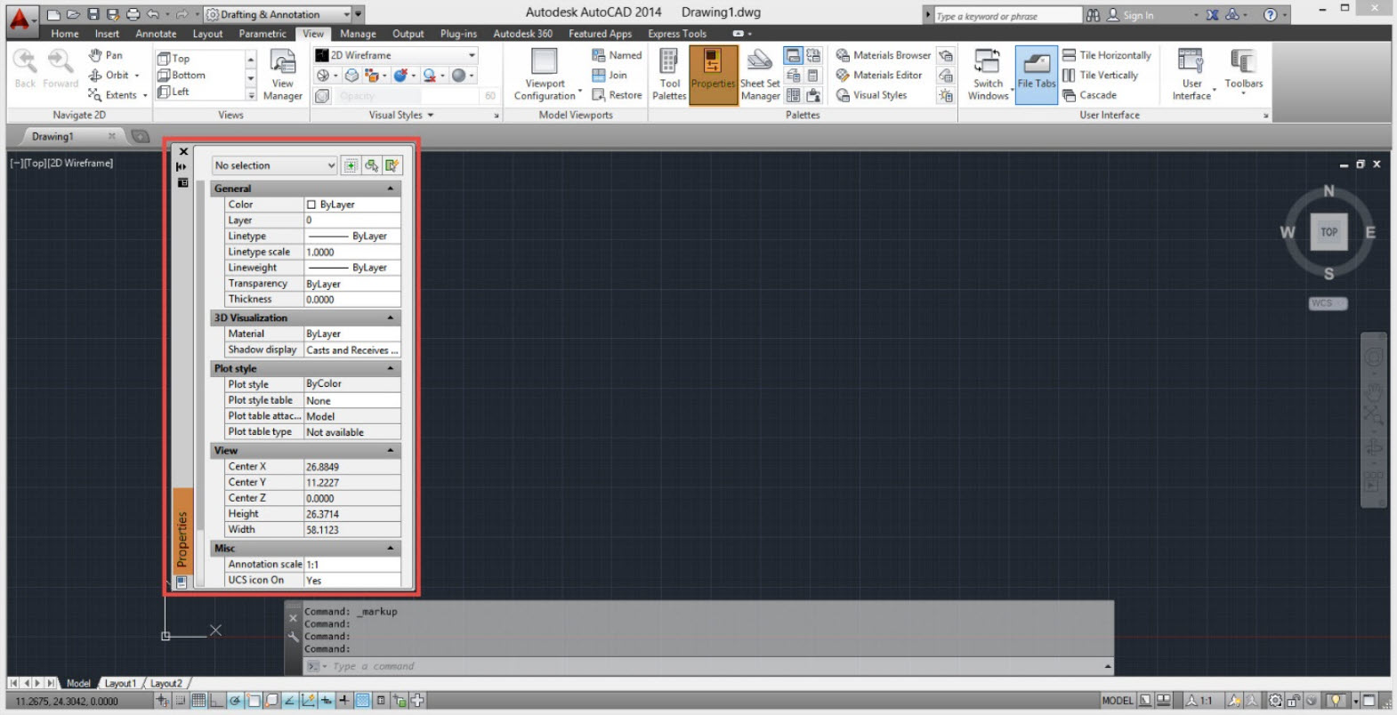Open the Materials Editor
The image size is (1397, 715).
click(x=879, y=76)
